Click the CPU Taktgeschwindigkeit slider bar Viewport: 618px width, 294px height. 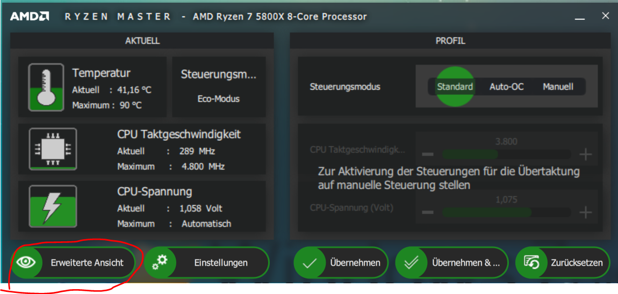[506, 154]
